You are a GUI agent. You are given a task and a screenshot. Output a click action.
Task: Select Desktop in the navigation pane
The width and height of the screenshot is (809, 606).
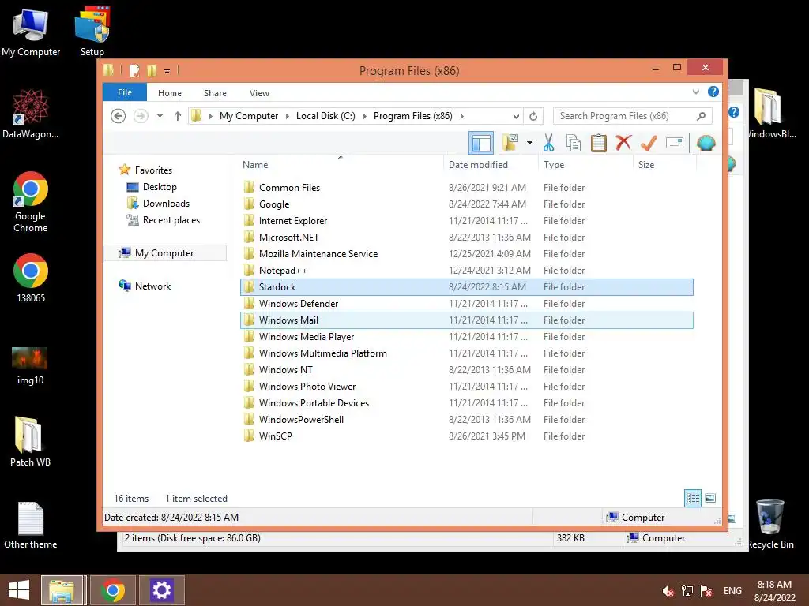coord(160,186)
